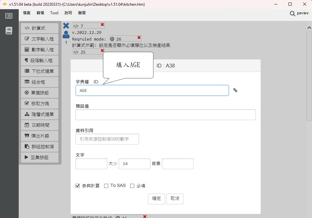Click the list icon in the left sidebar
Screen dimensions: 312x218
pos(9,16)
